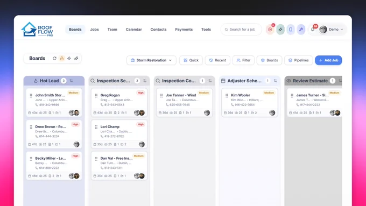Screen dimensions: 366x206
Task: Open the Kim Wooler job card
Action: tap(250, 102)
